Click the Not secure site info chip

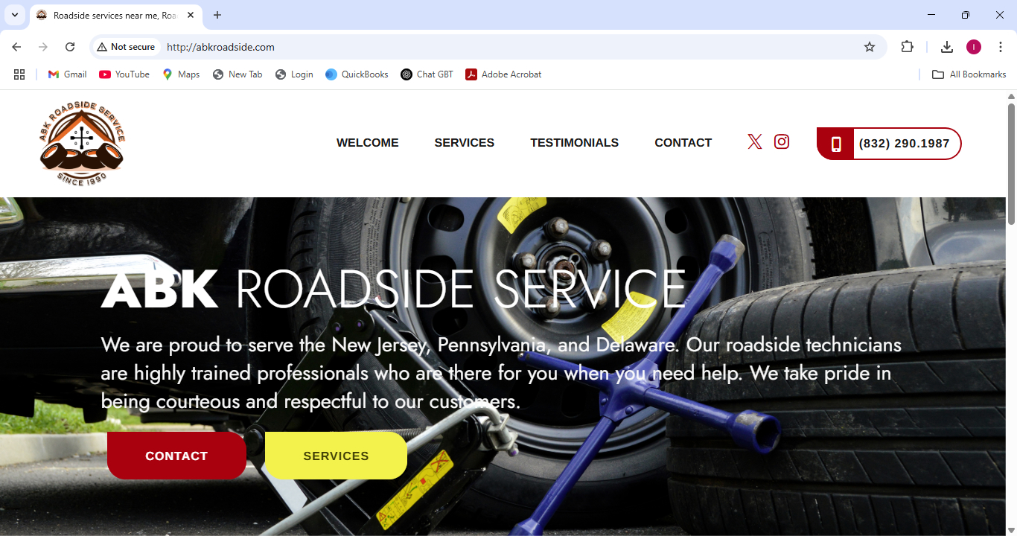(126, 47)
